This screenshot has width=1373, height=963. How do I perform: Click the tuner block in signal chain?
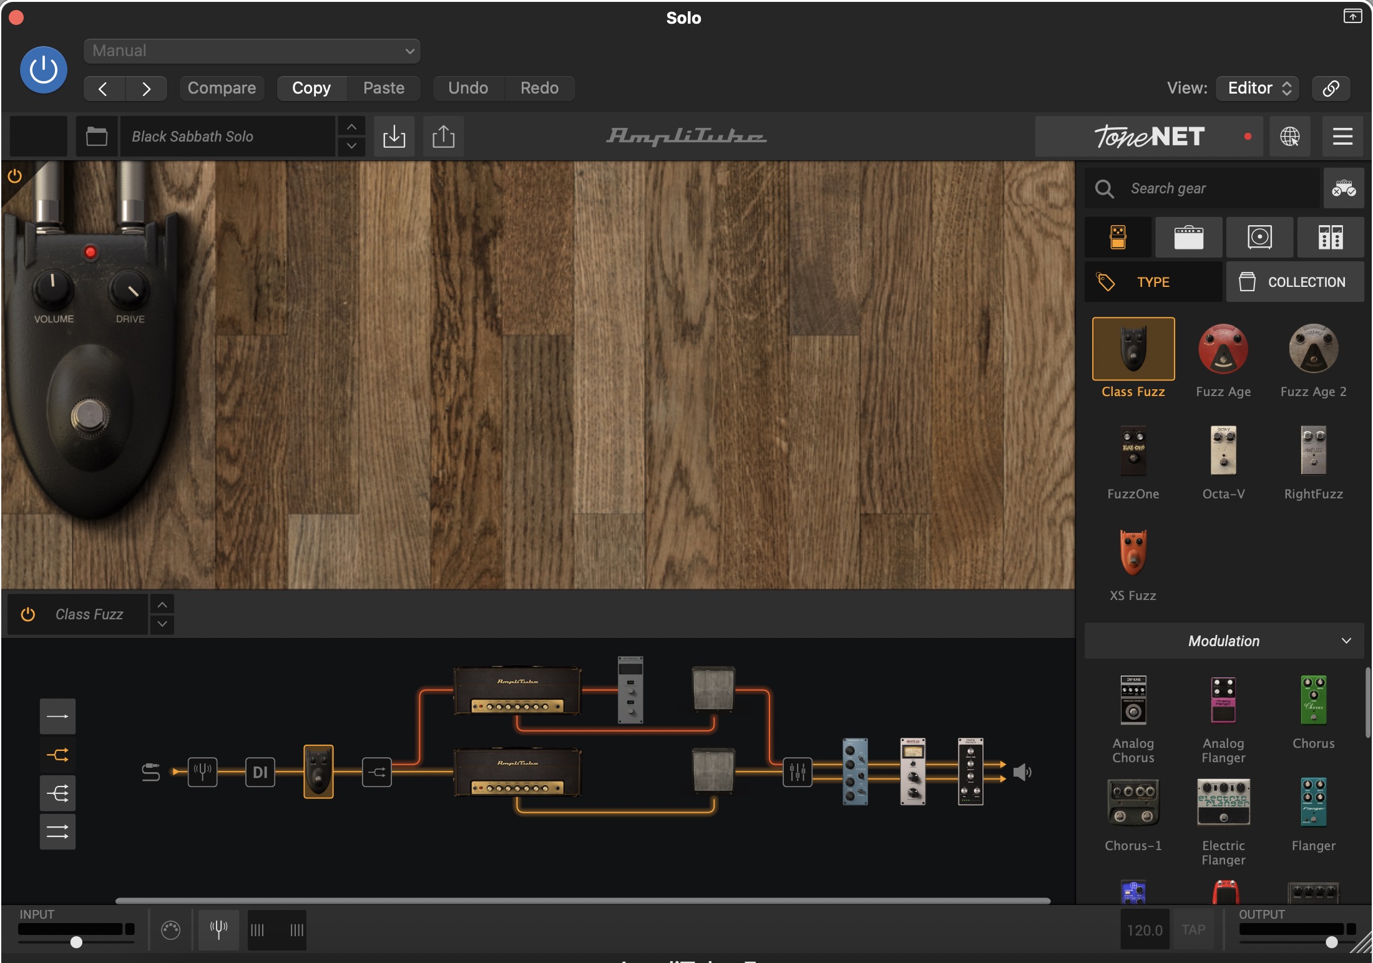coord(202,772)
